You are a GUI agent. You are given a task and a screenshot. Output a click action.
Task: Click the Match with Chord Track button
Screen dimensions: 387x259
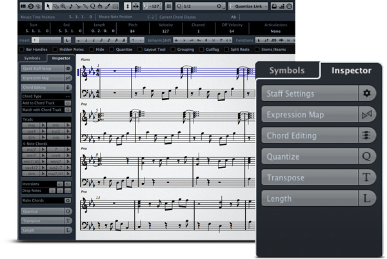[68, 110]
